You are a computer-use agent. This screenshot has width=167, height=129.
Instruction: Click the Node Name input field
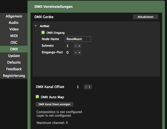78,39
